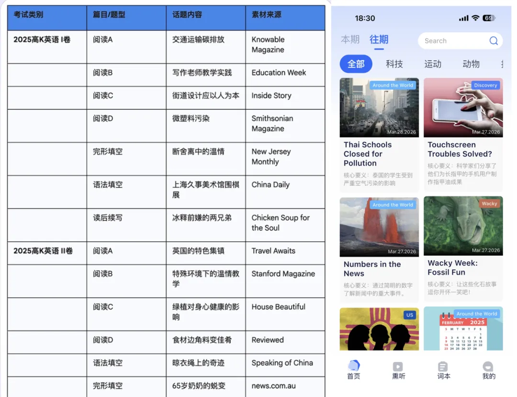Image resolution: width=517 pixels, height=397 pixels.
Task: Select the Knowable Magazine cell
Action: pyautogui.click(x=285, y=47)
